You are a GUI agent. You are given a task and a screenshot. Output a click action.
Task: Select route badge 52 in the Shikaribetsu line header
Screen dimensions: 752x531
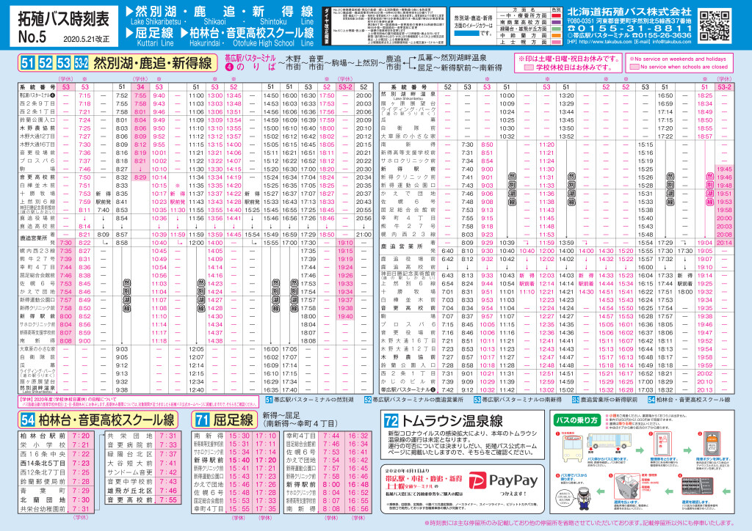point(46,63)
